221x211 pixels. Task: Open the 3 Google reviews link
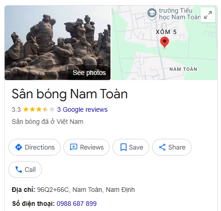coord(82,109)
